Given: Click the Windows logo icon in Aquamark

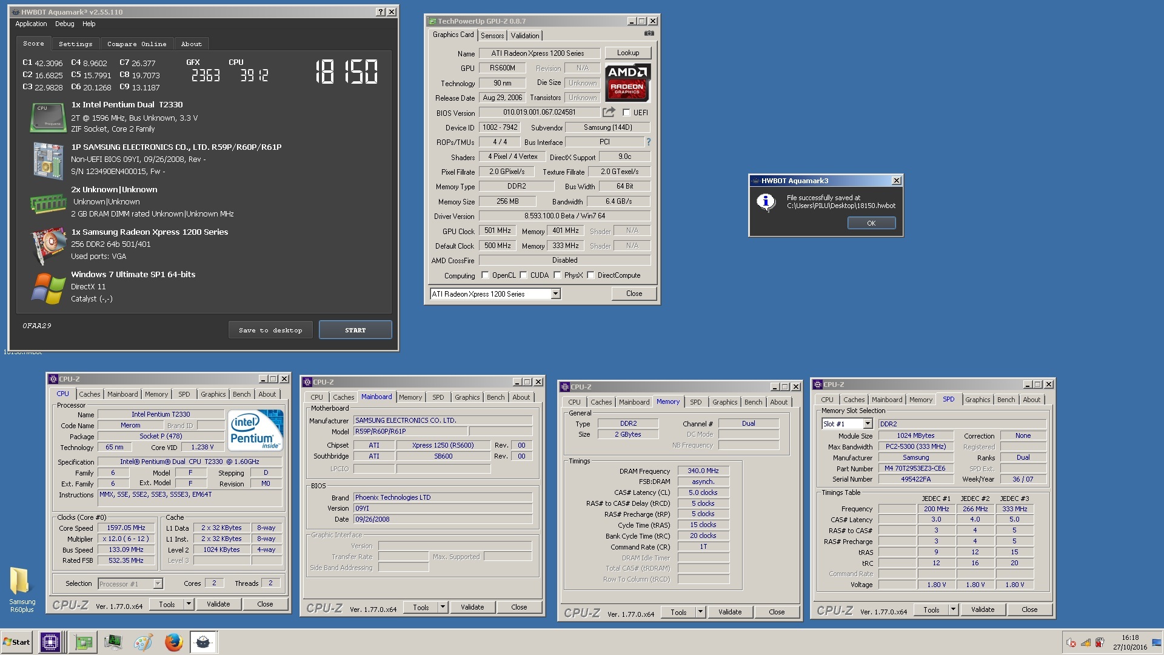Looking at the screenshot, I should (x=48, y=288).
